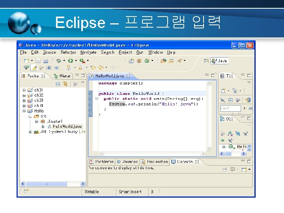The image size is (284, 213).
Task: Close the HelloWorld.java editor tab
Action: click(128, 76)
